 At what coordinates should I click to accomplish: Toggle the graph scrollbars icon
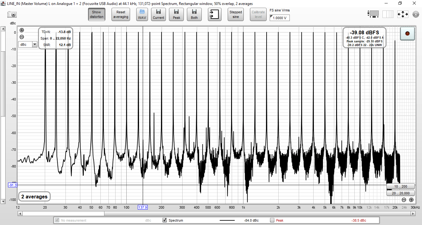[373, 14]
